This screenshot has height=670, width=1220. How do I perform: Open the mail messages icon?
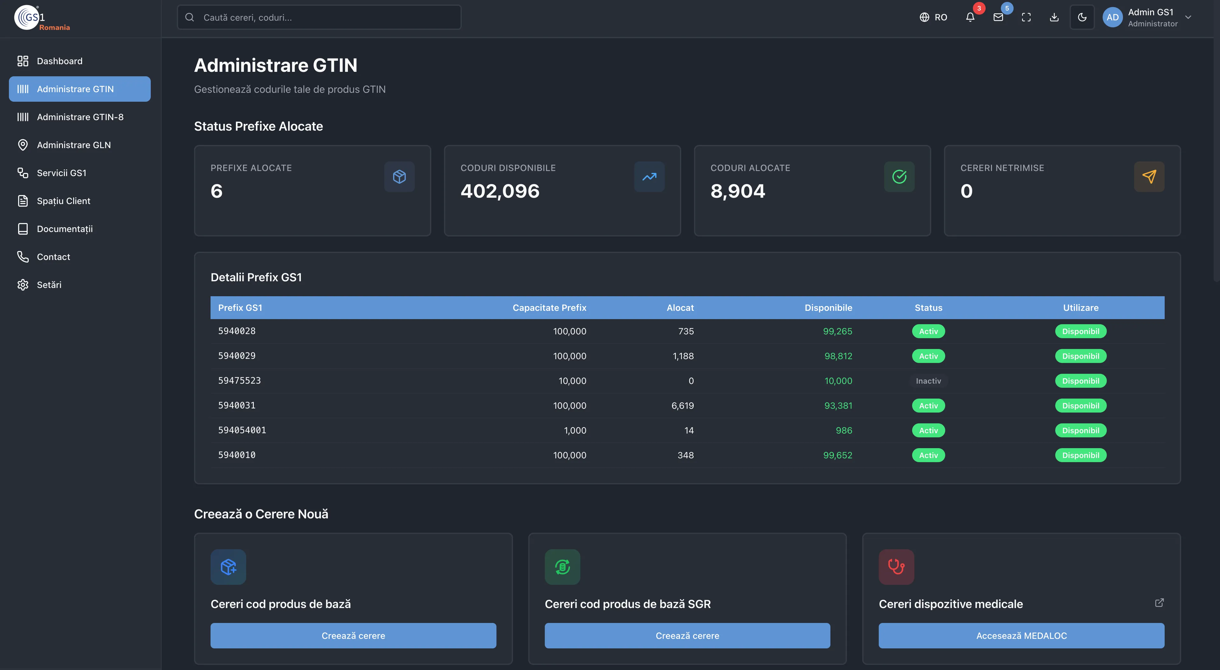(998, 17)
